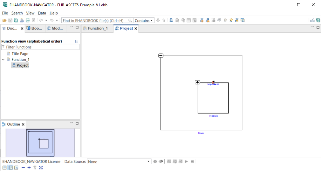This screenshot has height=171, width=321.
Task: Collapse the Main block with the minus button
Action: (x=161, y=56)
